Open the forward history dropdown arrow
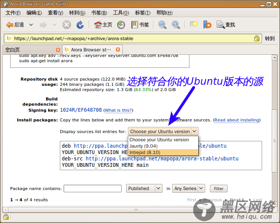 (55, 25)
